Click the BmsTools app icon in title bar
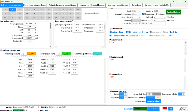The width and height of the screenshot is (188, 111). (x=1, y=2)
